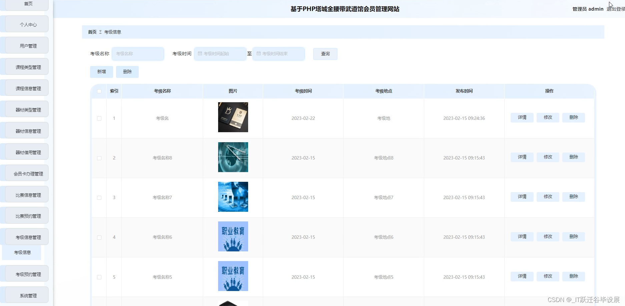Select the 2023-02-15 09:24:36 publish time
The width and height of the screenshot is (625, 306).
(x=464, y=118)
